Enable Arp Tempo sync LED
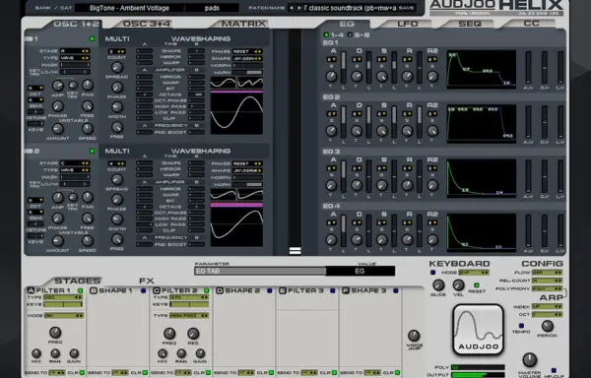The image size is (591, 378). (x=521, y=326)
